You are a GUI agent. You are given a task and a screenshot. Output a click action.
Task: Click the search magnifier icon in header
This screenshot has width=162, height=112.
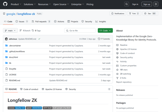click(126, 4)
